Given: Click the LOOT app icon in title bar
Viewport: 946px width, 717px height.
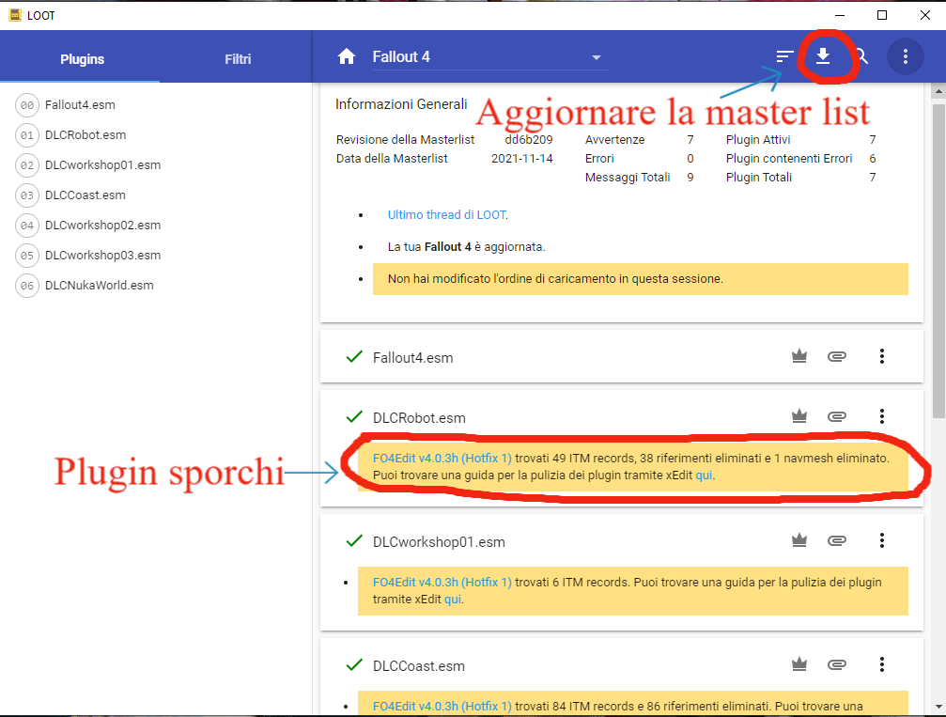Looking at the screenshot, I should tap(15, 15).
